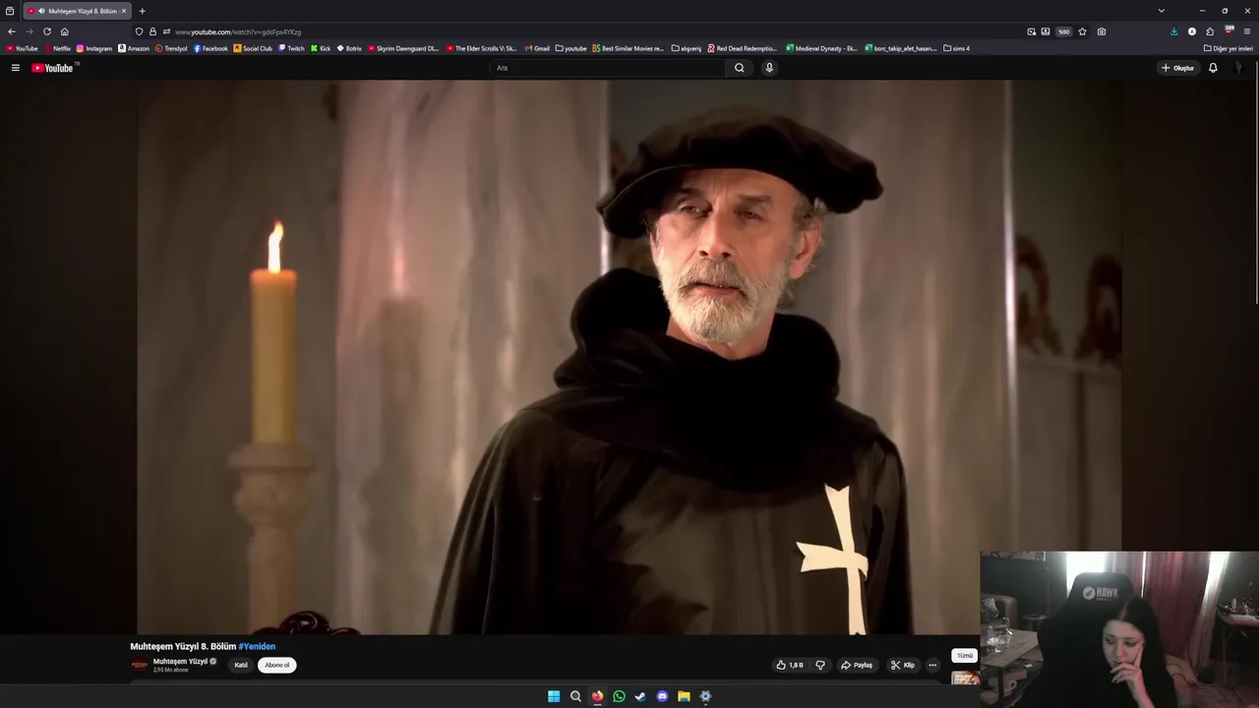Open Medieval Dynasty spreadsheet bookmark
The image size is (1259, 708).
(x=822, y=48)
